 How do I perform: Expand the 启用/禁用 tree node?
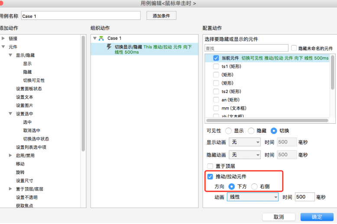[x=10, y=155]
